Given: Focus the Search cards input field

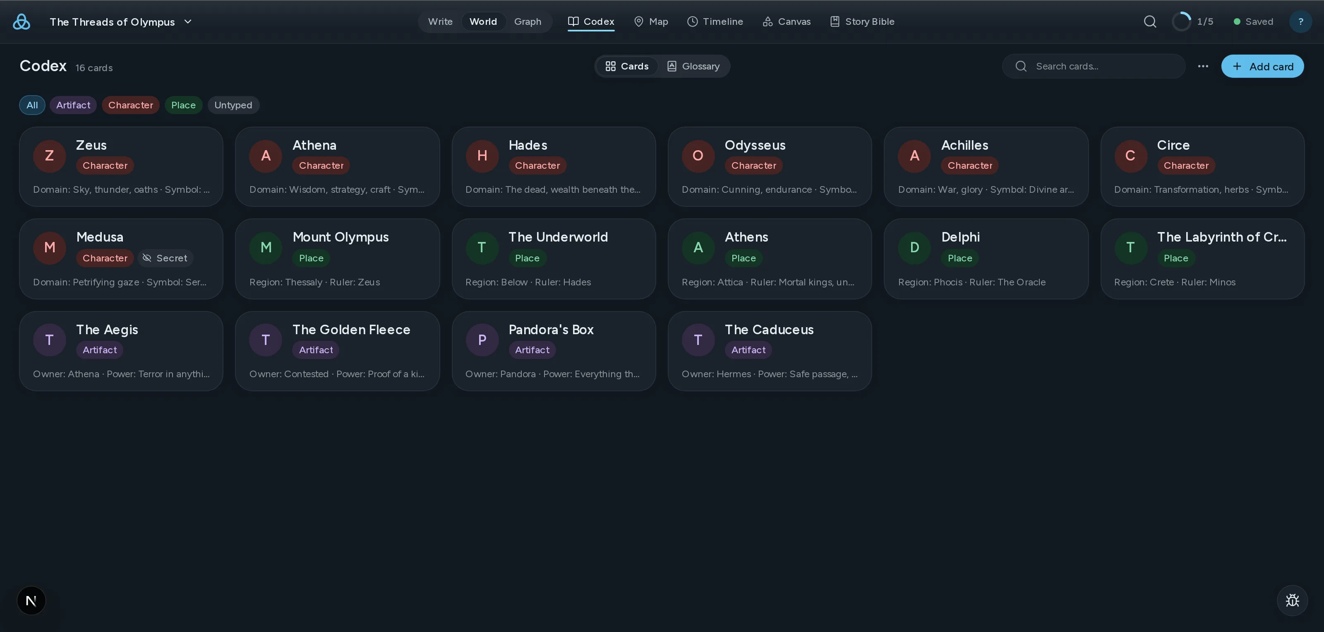Looking at the screenshot, I should coord(1094,66).
